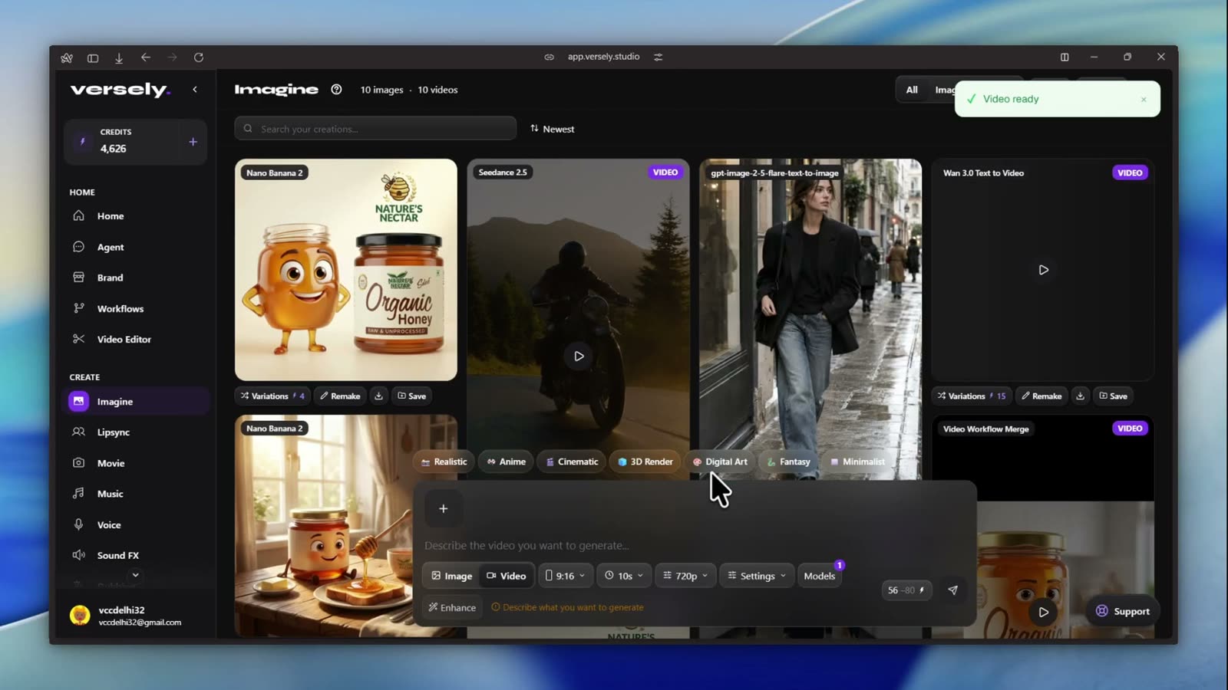Click Enhance to improve the prompt
Screen dimensions: 1228x690
(452, 607)
